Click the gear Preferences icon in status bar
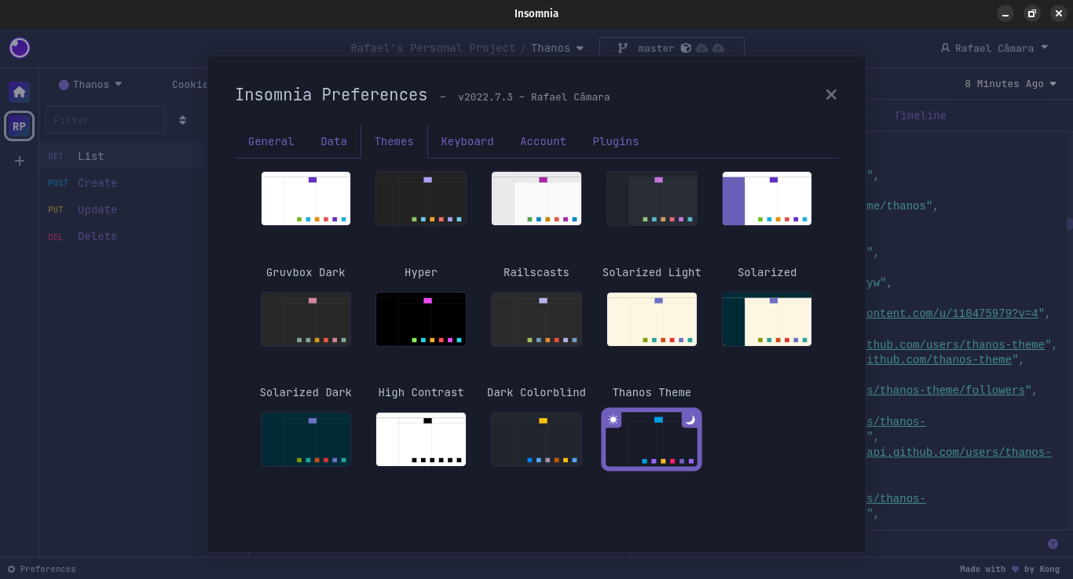Viewport: 1073px width, 579px height. [x=11, y=569]
